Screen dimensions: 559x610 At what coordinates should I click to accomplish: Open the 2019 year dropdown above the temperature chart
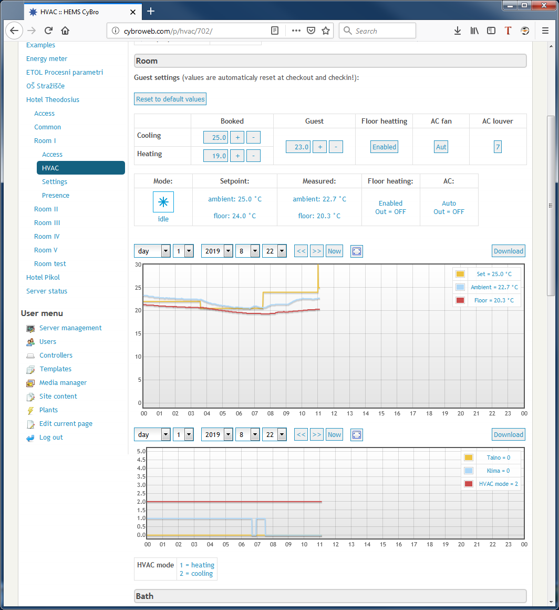tap(217, 251)
